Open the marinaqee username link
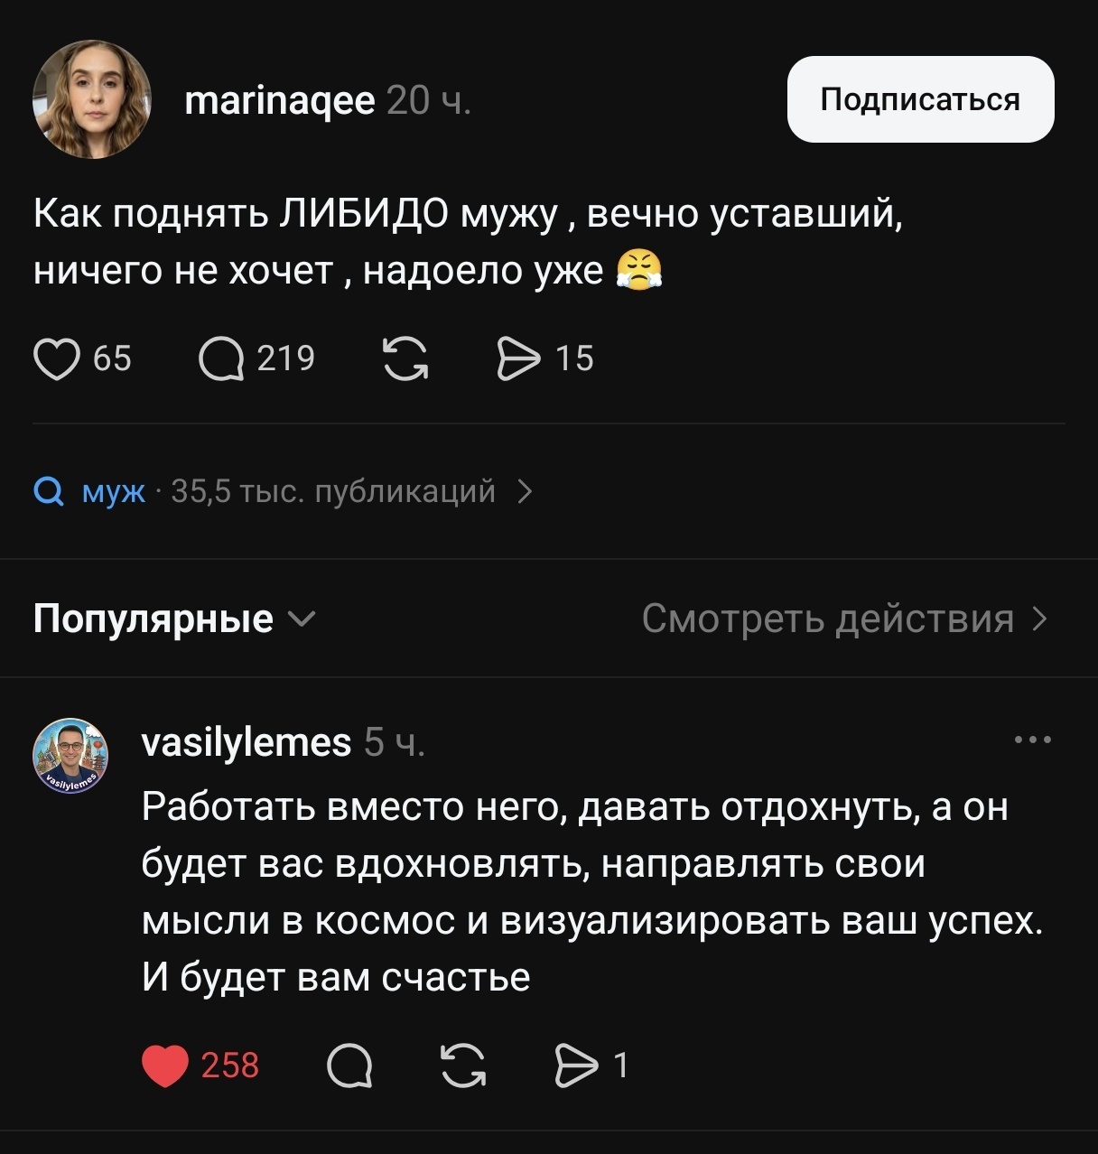 coord(279,99)
